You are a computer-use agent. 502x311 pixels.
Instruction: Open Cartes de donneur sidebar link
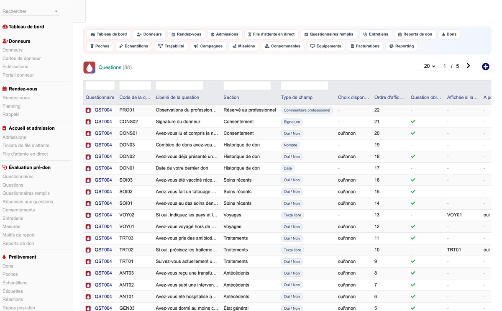pyautogui.click(x=22, y=58)
